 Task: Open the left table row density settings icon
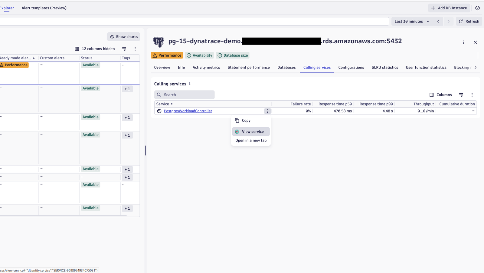point(124,49)
